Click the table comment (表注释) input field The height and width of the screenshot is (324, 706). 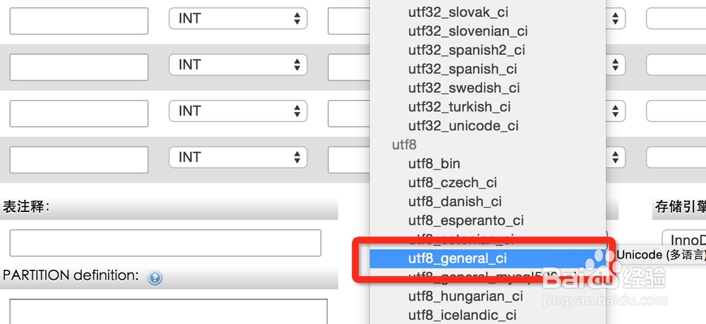165,242
